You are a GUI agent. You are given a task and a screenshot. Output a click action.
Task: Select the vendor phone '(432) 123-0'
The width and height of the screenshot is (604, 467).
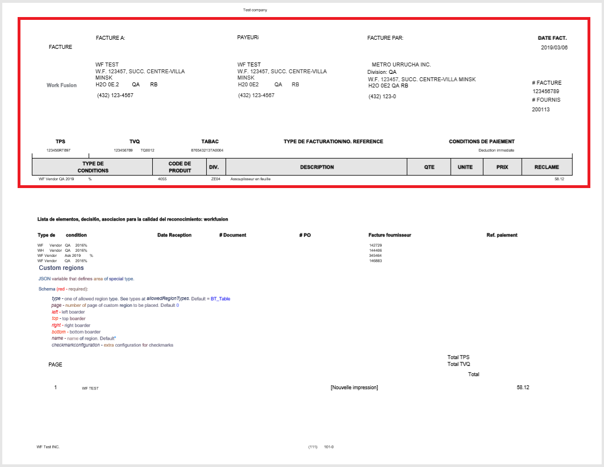(382, 96)
